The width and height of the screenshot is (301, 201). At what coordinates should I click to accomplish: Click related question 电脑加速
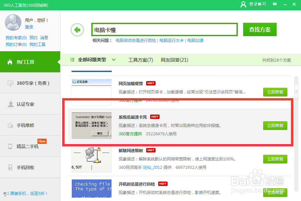(x=195, y=41)
